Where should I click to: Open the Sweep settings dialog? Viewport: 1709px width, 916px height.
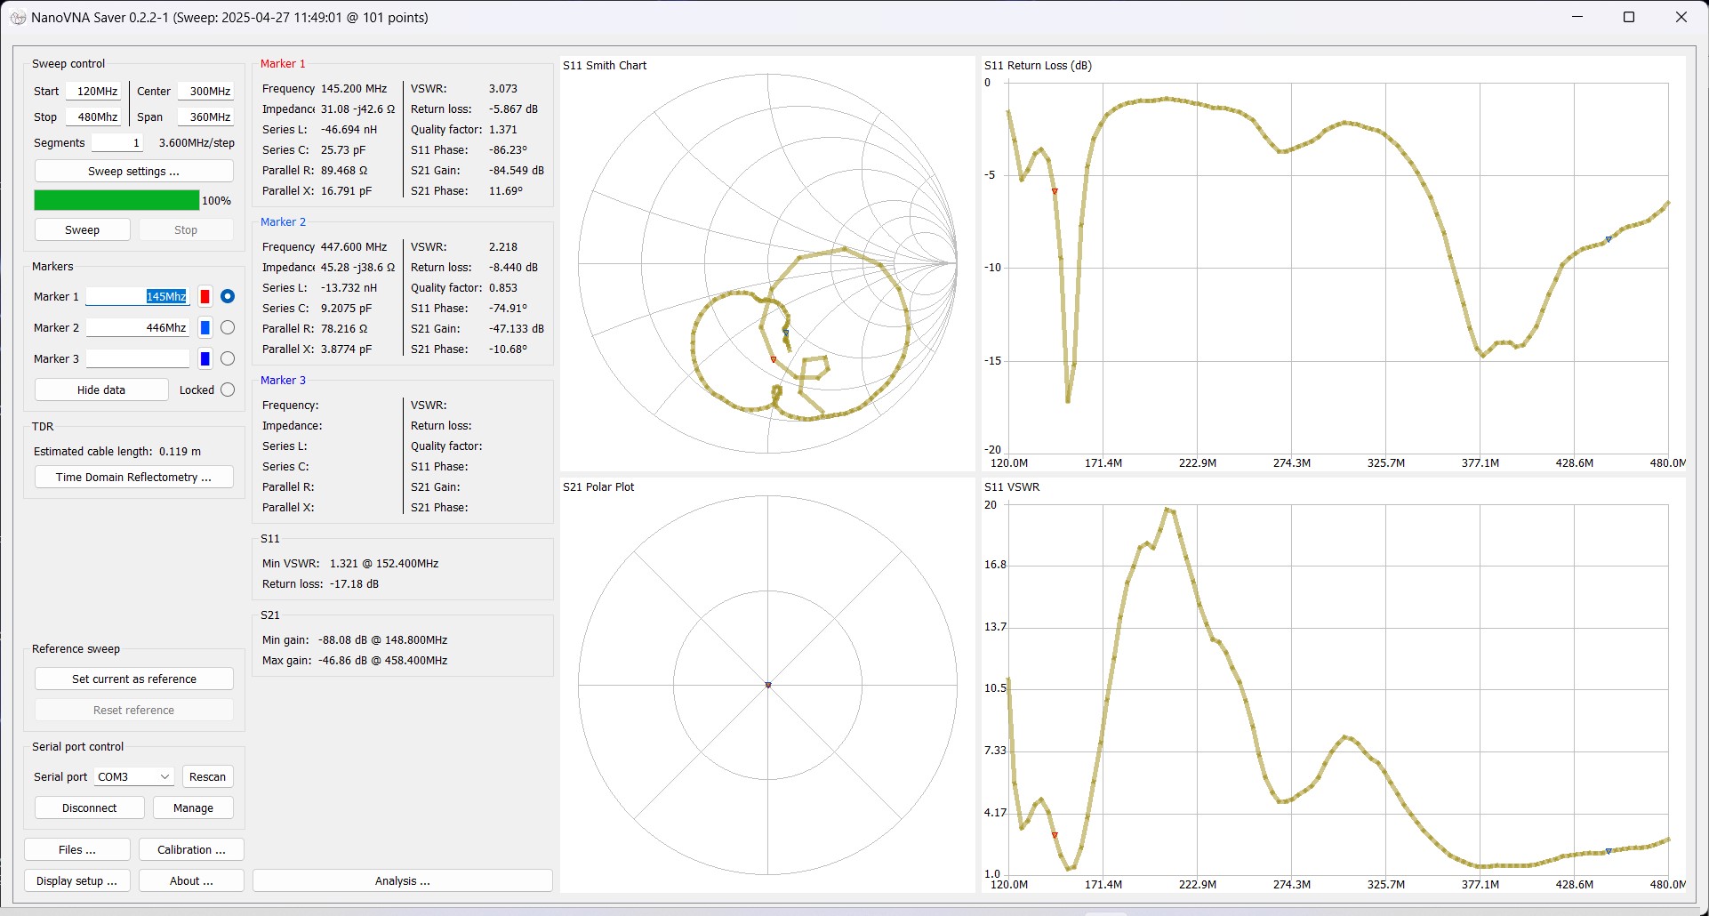pyautogui.click(x=133, y=172)
